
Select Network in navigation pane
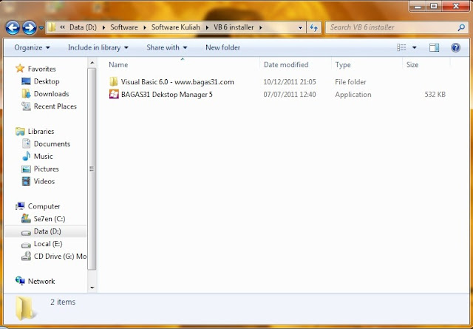41,281
